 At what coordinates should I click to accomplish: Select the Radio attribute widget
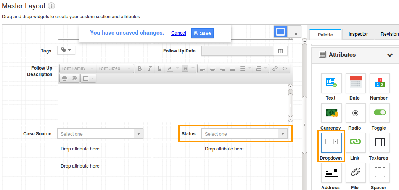coord(356,113)
